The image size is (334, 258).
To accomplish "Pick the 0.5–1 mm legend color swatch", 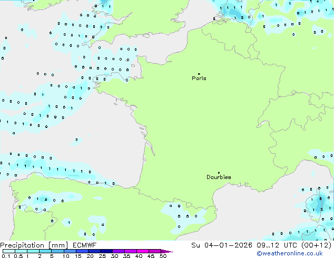I will 21,251.
